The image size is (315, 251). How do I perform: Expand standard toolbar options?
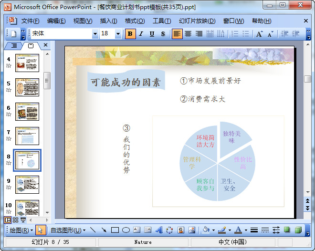pyautogui.click(x=23, y=34)
